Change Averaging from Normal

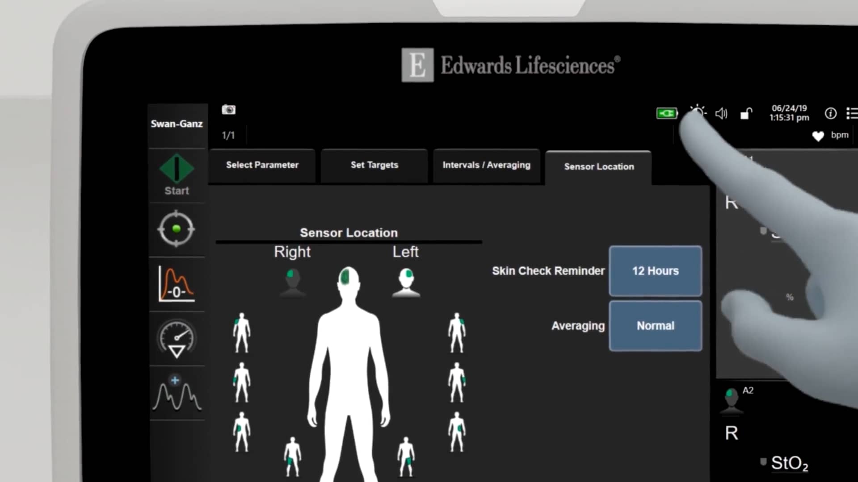pos(655,325)
